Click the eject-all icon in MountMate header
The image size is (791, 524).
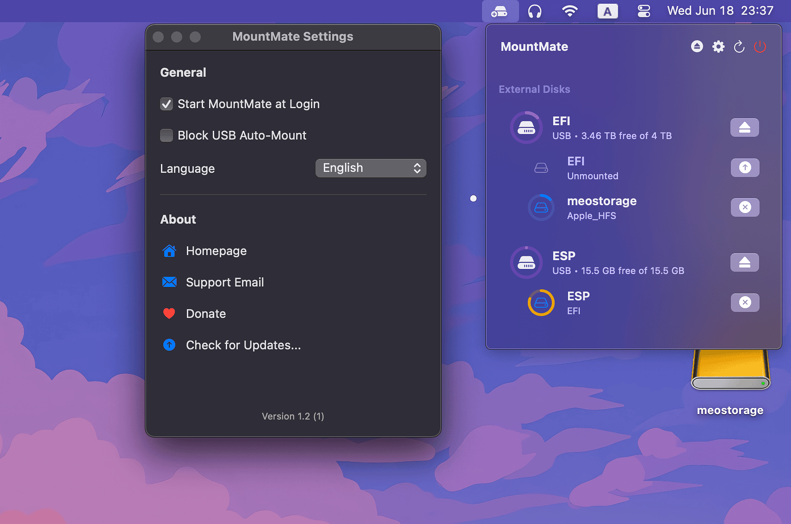tap(697, 47)
